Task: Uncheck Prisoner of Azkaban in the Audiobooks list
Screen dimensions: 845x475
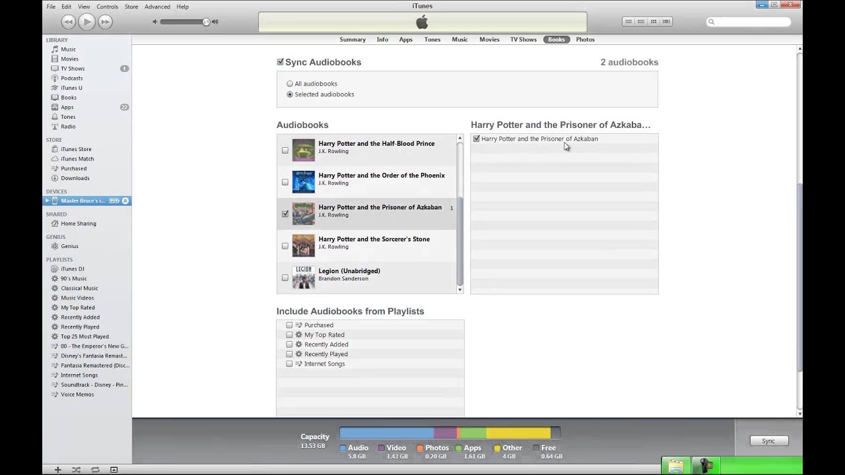Action: click(285, 214)
